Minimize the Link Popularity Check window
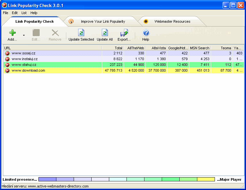Viewport: 246px width, 190px height. point(226,5)
